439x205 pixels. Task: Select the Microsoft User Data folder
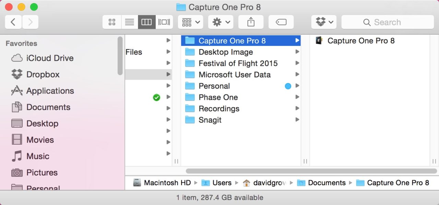pyautogui.click(x=241, y=75)
